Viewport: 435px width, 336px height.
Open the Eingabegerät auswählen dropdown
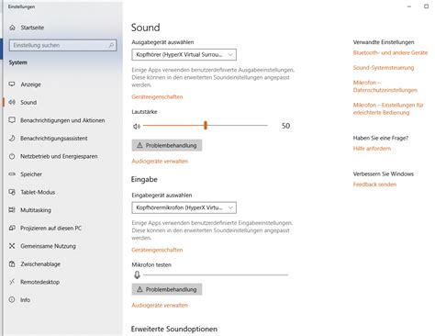(184, 207)
